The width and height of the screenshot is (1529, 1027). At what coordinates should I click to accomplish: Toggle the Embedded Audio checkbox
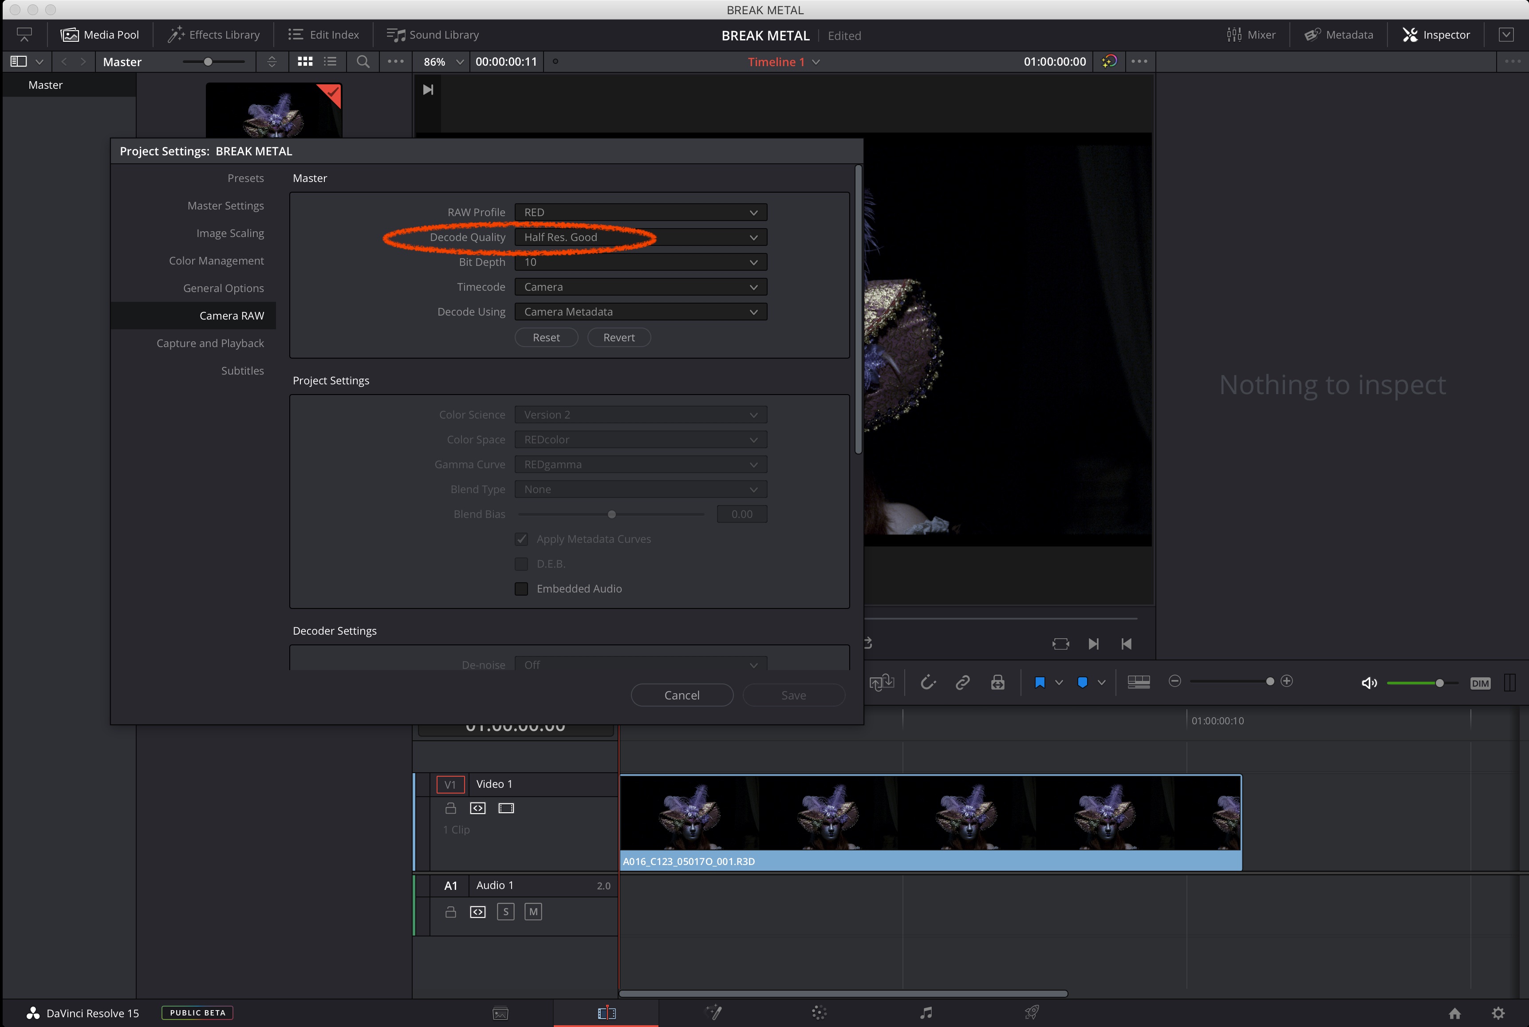521,589
